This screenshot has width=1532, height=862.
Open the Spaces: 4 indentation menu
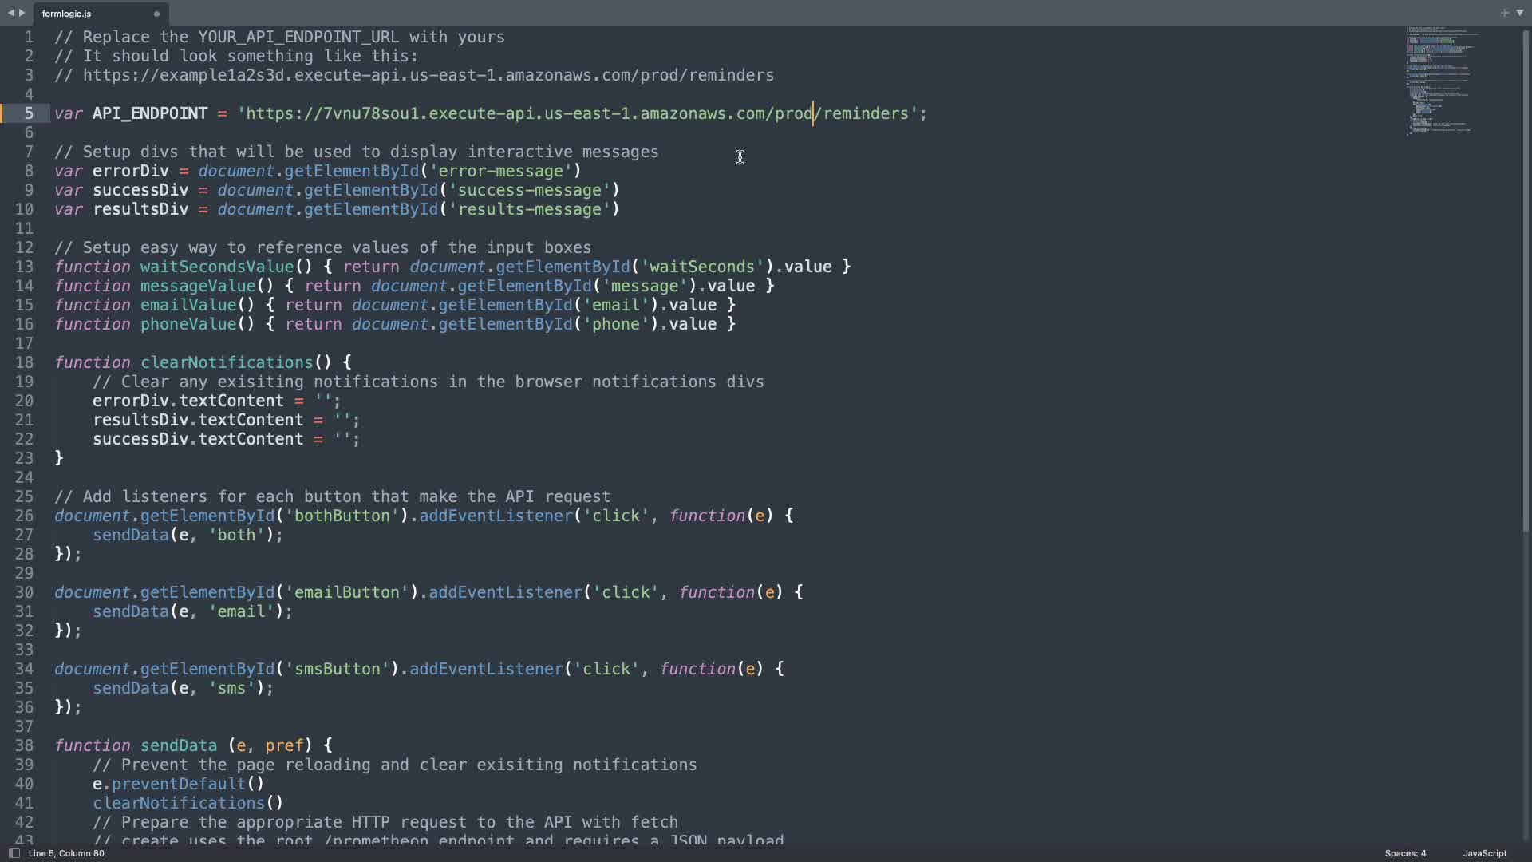point(1405,853)
